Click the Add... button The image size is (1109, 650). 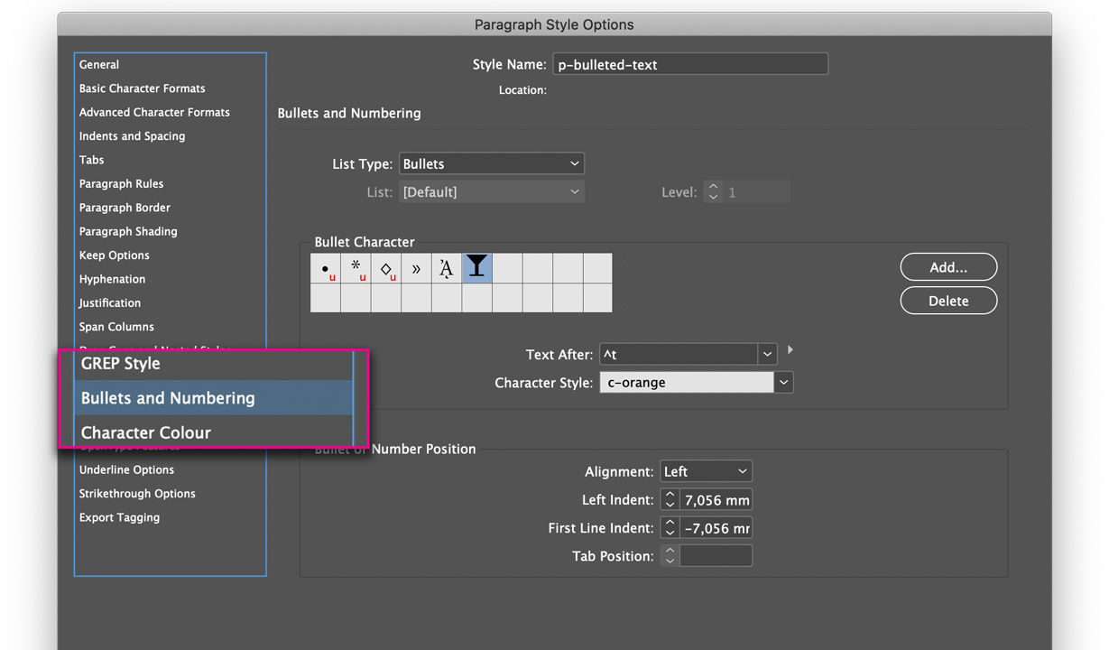coord(947,266)
